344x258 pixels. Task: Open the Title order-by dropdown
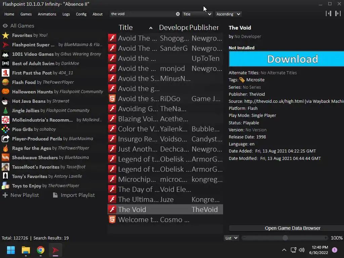click(197, 14)
